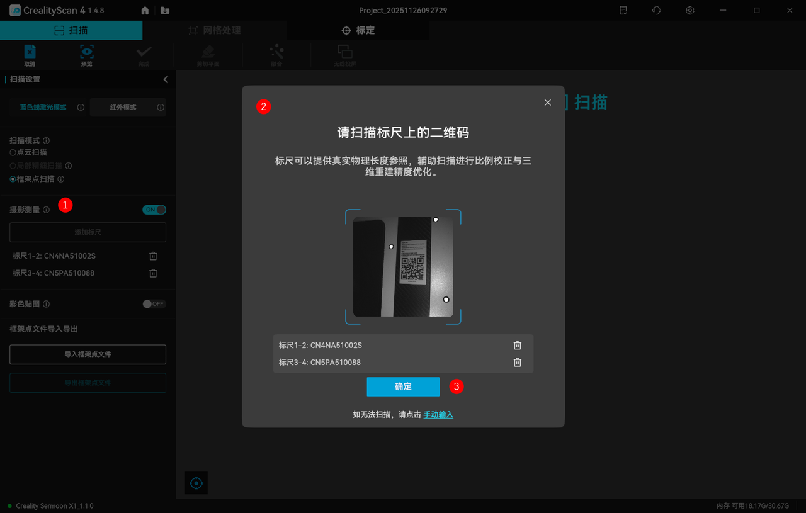
Task: Toggle the 摄影测量 ON switch
Action: [154, 210]
